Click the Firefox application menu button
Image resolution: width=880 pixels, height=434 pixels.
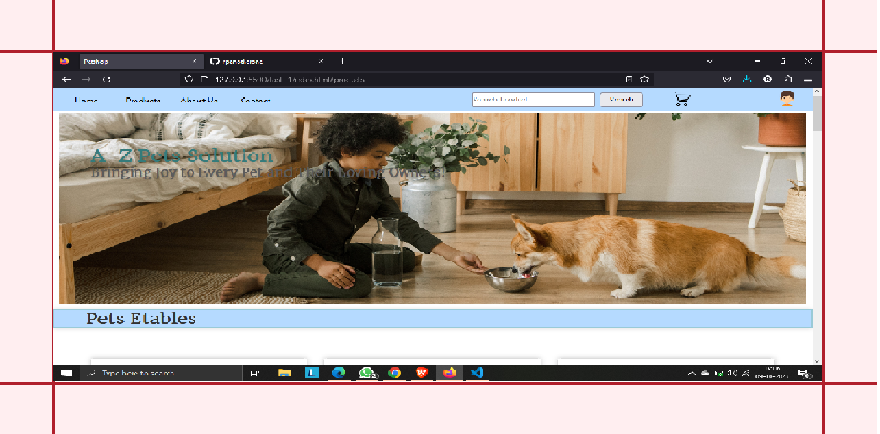pos(808,80)
